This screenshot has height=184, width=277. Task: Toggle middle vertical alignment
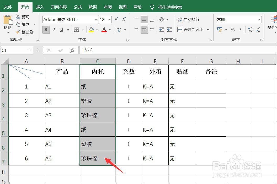pos(144,19)
